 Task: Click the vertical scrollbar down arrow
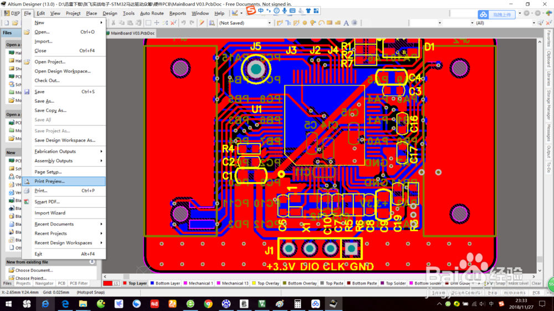point(540,271)
